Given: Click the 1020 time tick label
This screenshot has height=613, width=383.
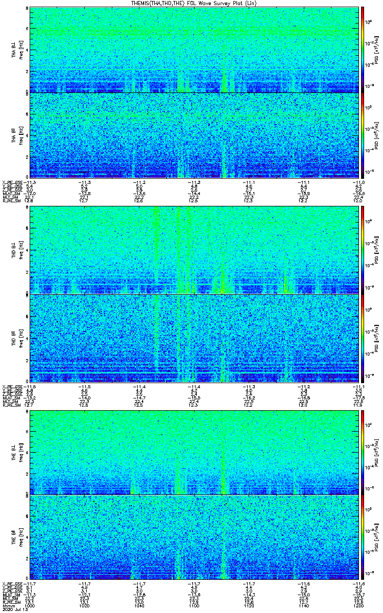Looking at the screenshot, I should click(x=85, y=605).
